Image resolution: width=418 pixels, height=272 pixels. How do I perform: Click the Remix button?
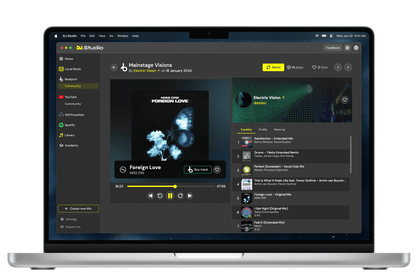click(273, 67)
